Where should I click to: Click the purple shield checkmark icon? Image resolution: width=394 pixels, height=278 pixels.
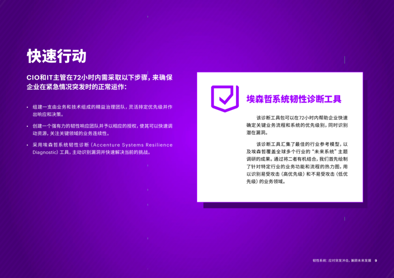click(225, 99)
